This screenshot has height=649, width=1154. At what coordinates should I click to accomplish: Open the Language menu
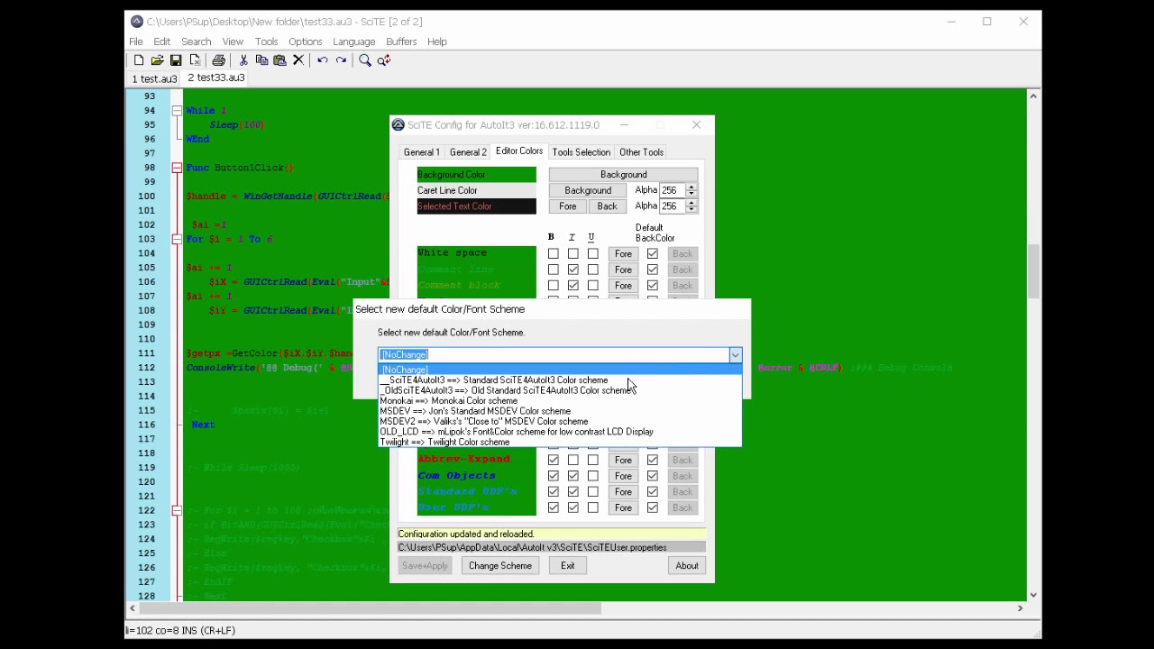(x=353, y=41)
